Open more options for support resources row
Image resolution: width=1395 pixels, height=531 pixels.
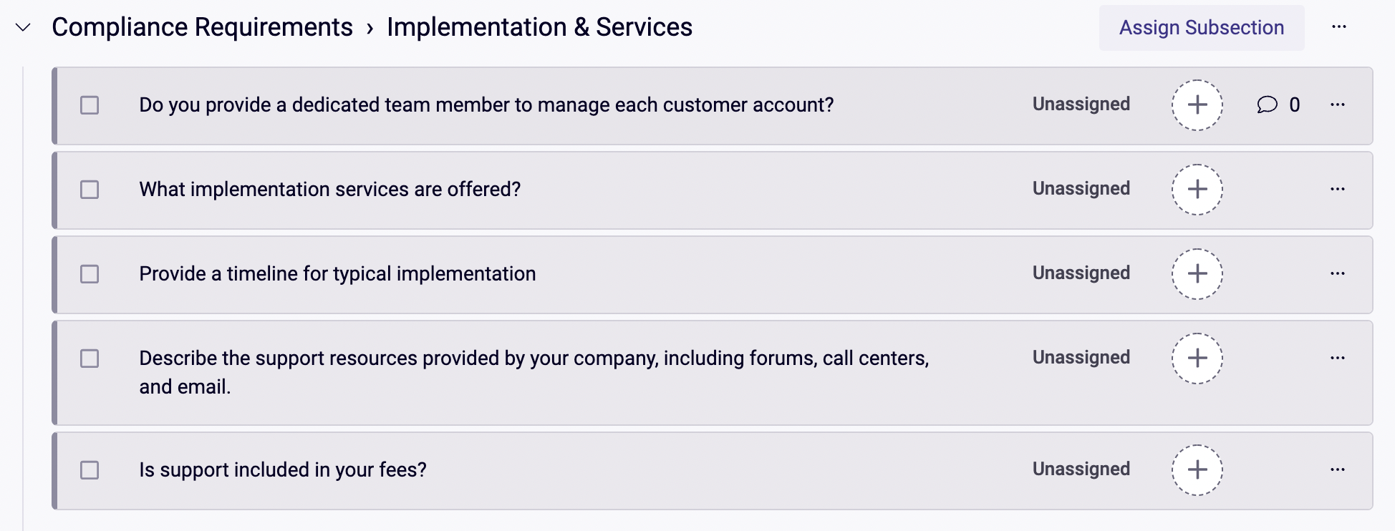click(x=1338, y=358)
